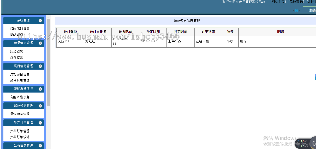Click 修改密码 link in top header
The image size is (316, 149).
296,2
